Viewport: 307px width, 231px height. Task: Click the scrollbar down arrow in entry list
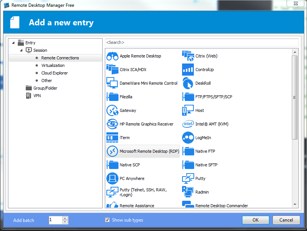click(x=295, y=205)
